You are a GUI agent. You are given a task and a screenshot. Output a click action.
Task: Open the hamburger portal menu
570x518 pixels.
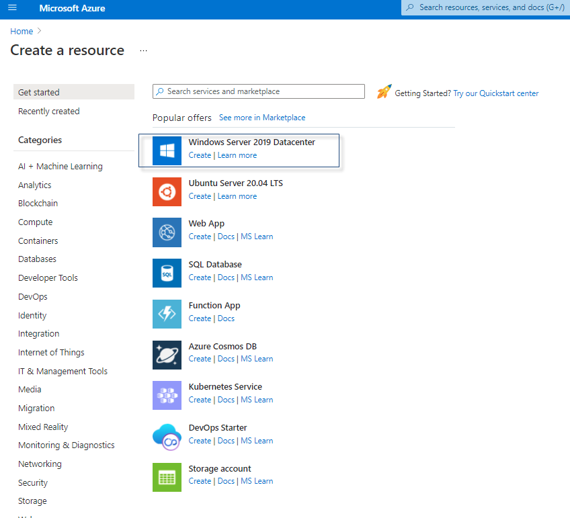tap(12, 7)
